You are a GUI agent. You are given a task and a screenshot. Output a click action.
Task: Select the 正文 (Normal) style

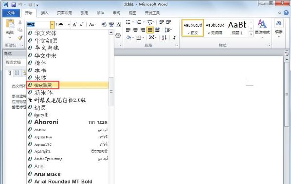[193, 28]
